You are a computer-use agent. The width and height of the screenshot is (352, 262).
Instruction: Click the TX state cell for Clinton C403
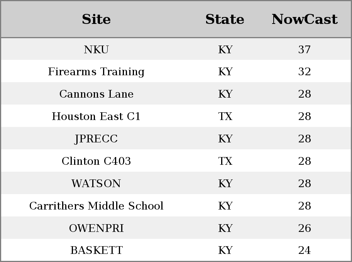225,161
